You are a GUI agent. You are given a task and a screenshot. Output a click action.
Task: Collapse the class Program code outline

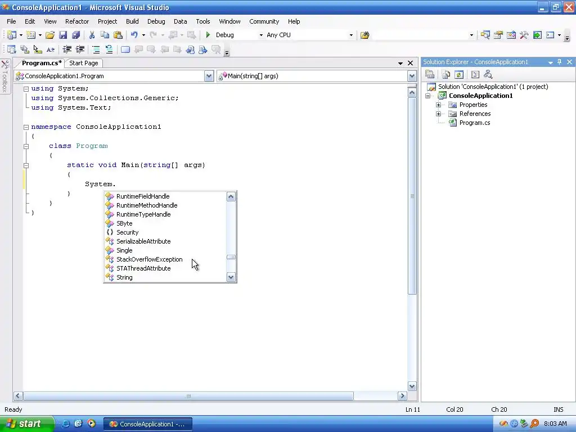coord(26,146)
